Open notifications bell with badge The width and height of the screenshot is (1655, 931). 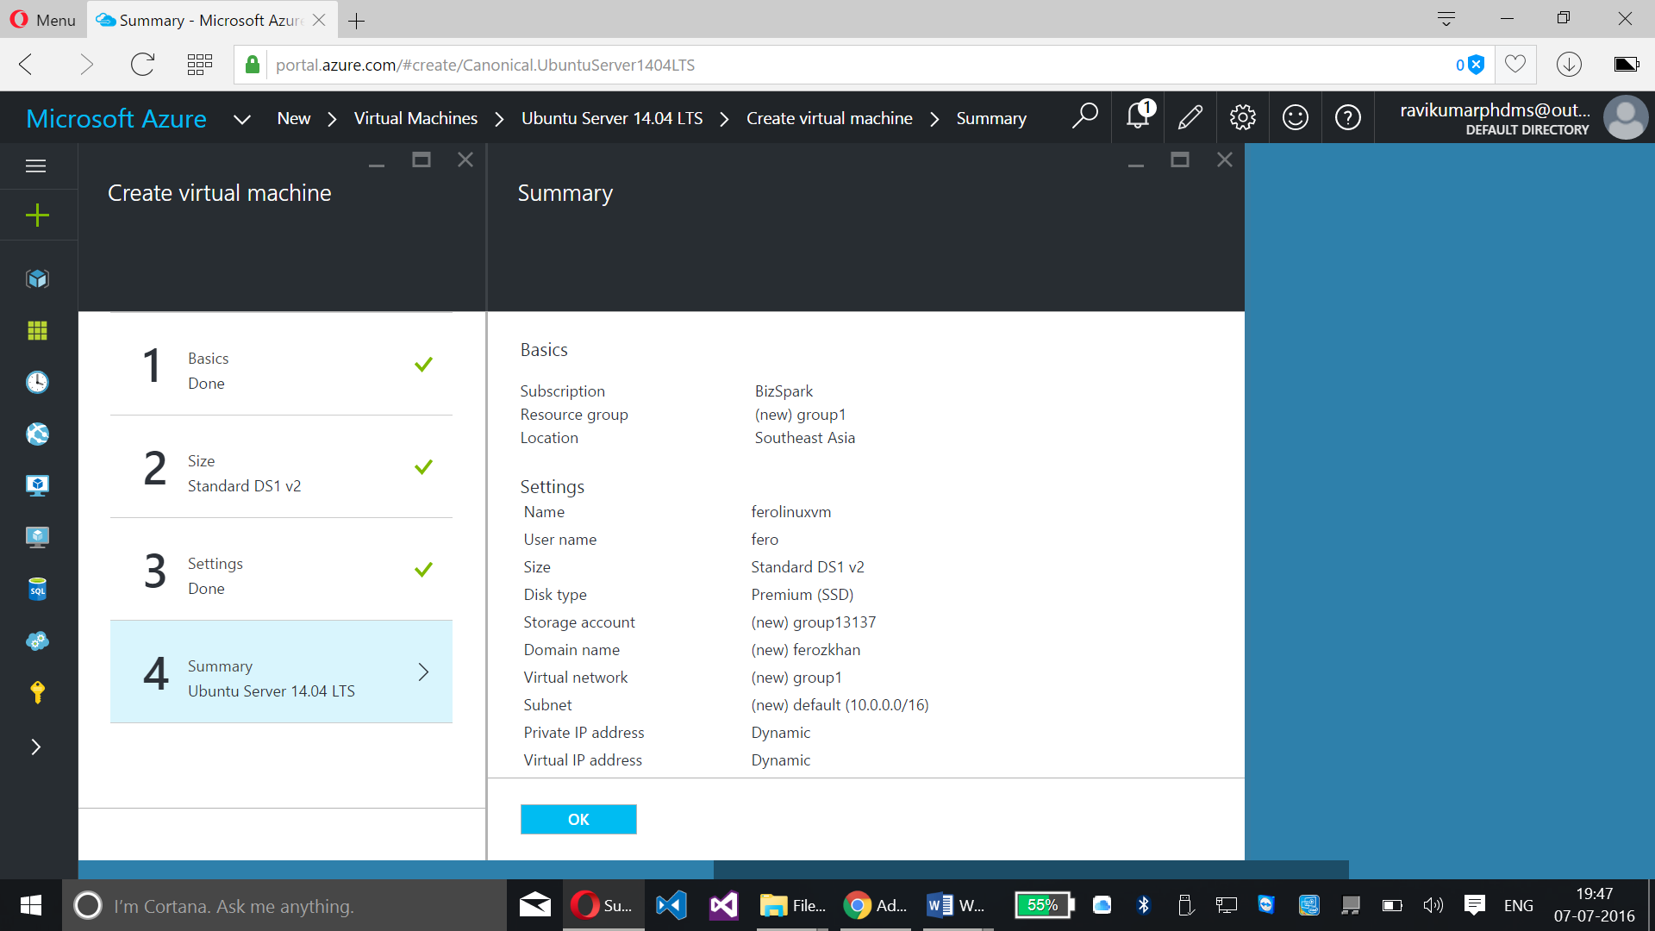point(1139,116)
